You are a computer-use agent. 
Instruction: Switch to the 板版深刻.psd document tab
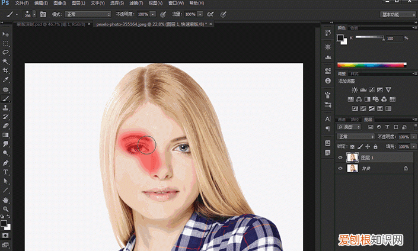[50, 24]
